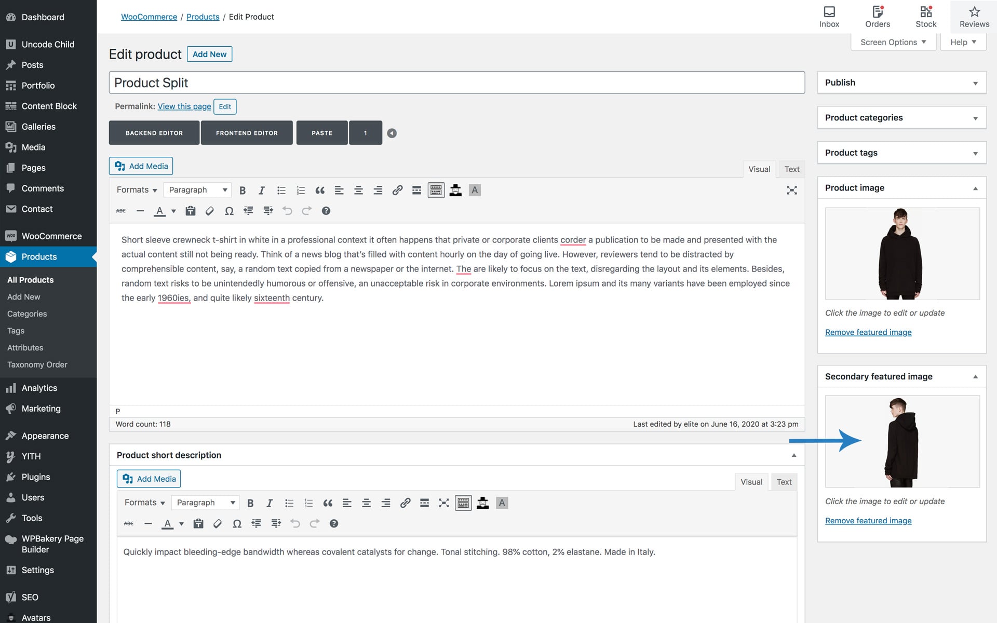Collapse the Product short description panel
The image size is (997, 623).
pos(793,455)
